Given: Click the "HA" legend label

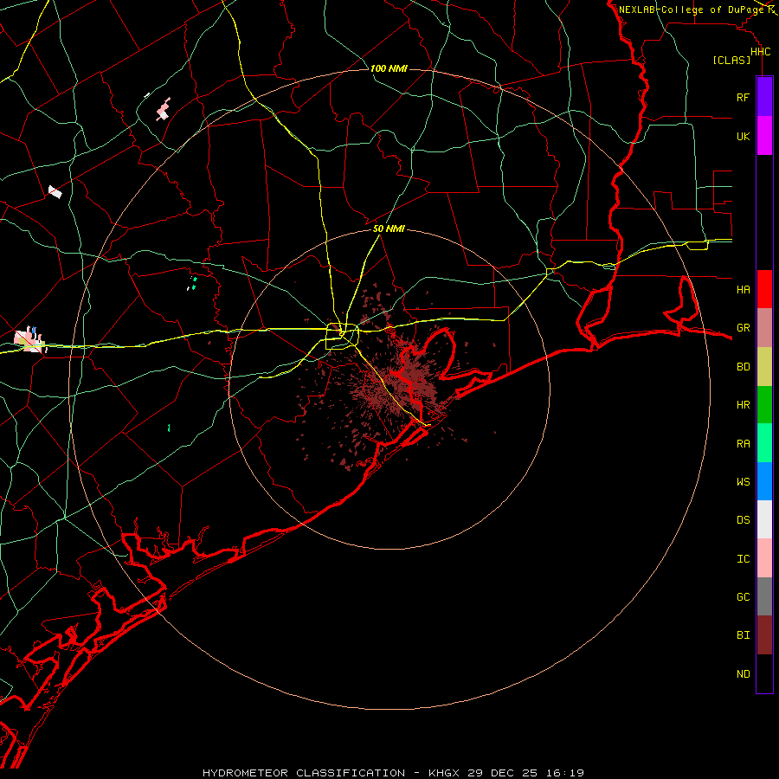Looking at the screenshot, I should tap(743, 289).
